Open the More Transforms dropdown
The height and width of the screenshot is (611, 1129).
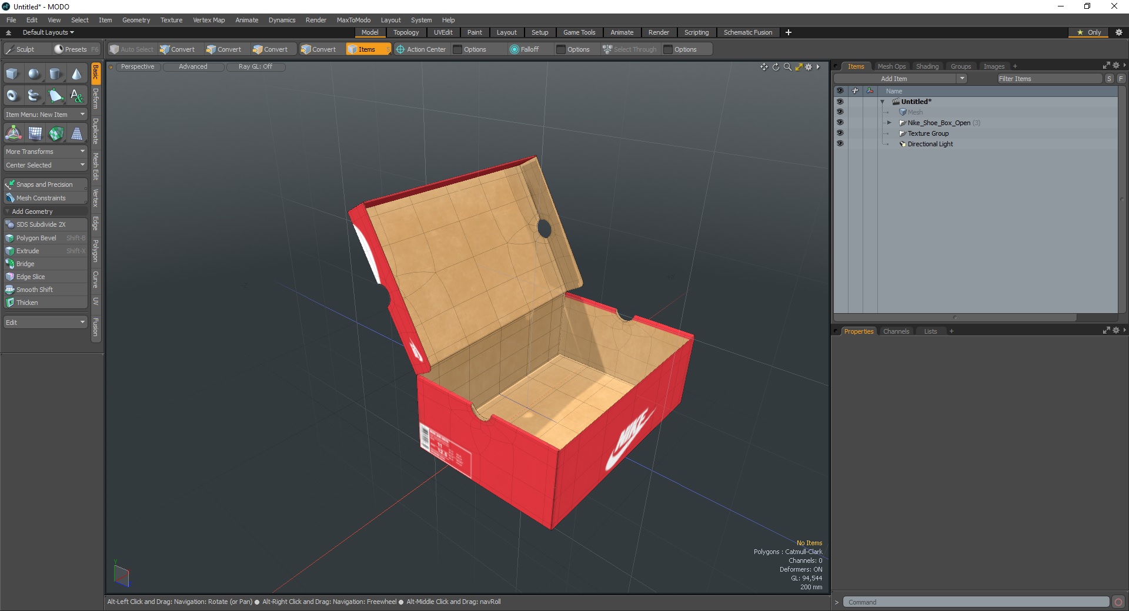45,152
